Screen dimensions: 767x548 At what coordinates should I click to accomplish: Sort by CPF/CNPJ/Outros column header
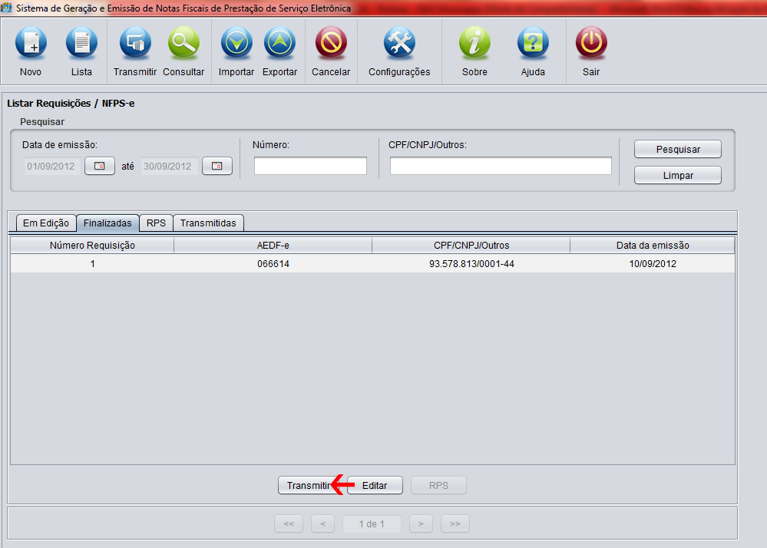click(471, 246)
